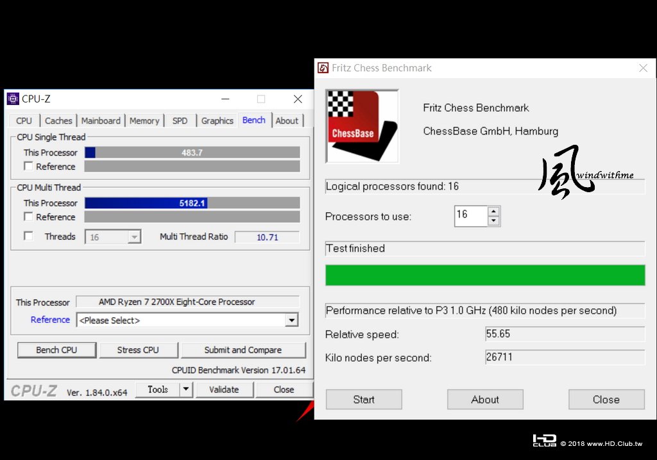Screen dimensions: 657x460
Task: Click the Single Thread reference bar
Action: click(x=192, y=166)
